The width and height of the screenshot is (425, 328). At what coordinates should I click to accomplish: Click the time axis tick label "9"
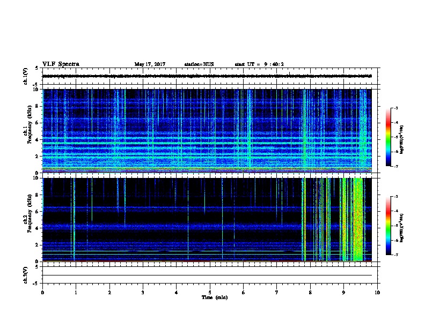343,293
